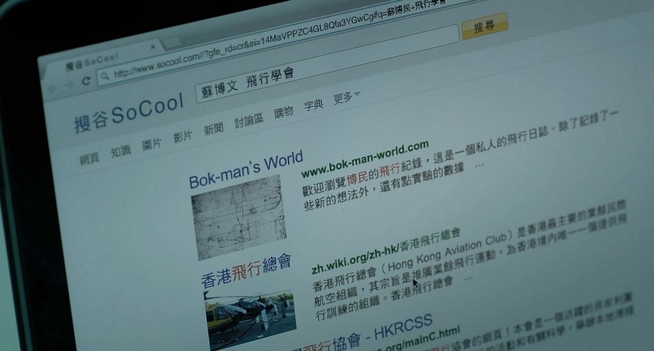The image size is (654, 351).
Task: Click the 搜谷 SoCool logo
Action: coord(128,113)
